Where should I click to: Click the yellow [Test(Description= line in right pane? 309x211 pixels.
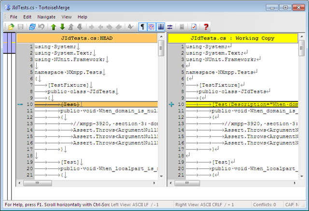[x=242, y=104]
